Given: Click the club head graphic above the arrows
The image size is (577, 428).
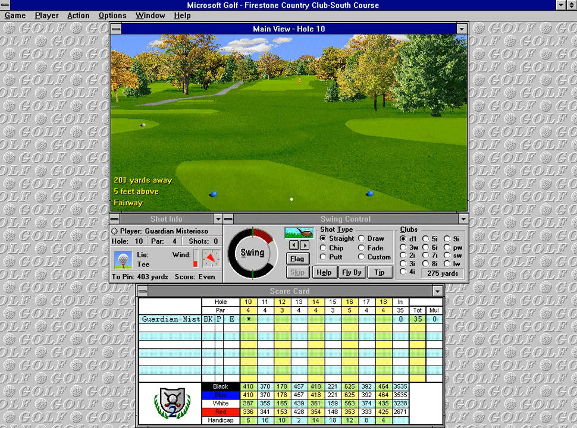Looking at the screenshot, I should (x=299, y=233).
